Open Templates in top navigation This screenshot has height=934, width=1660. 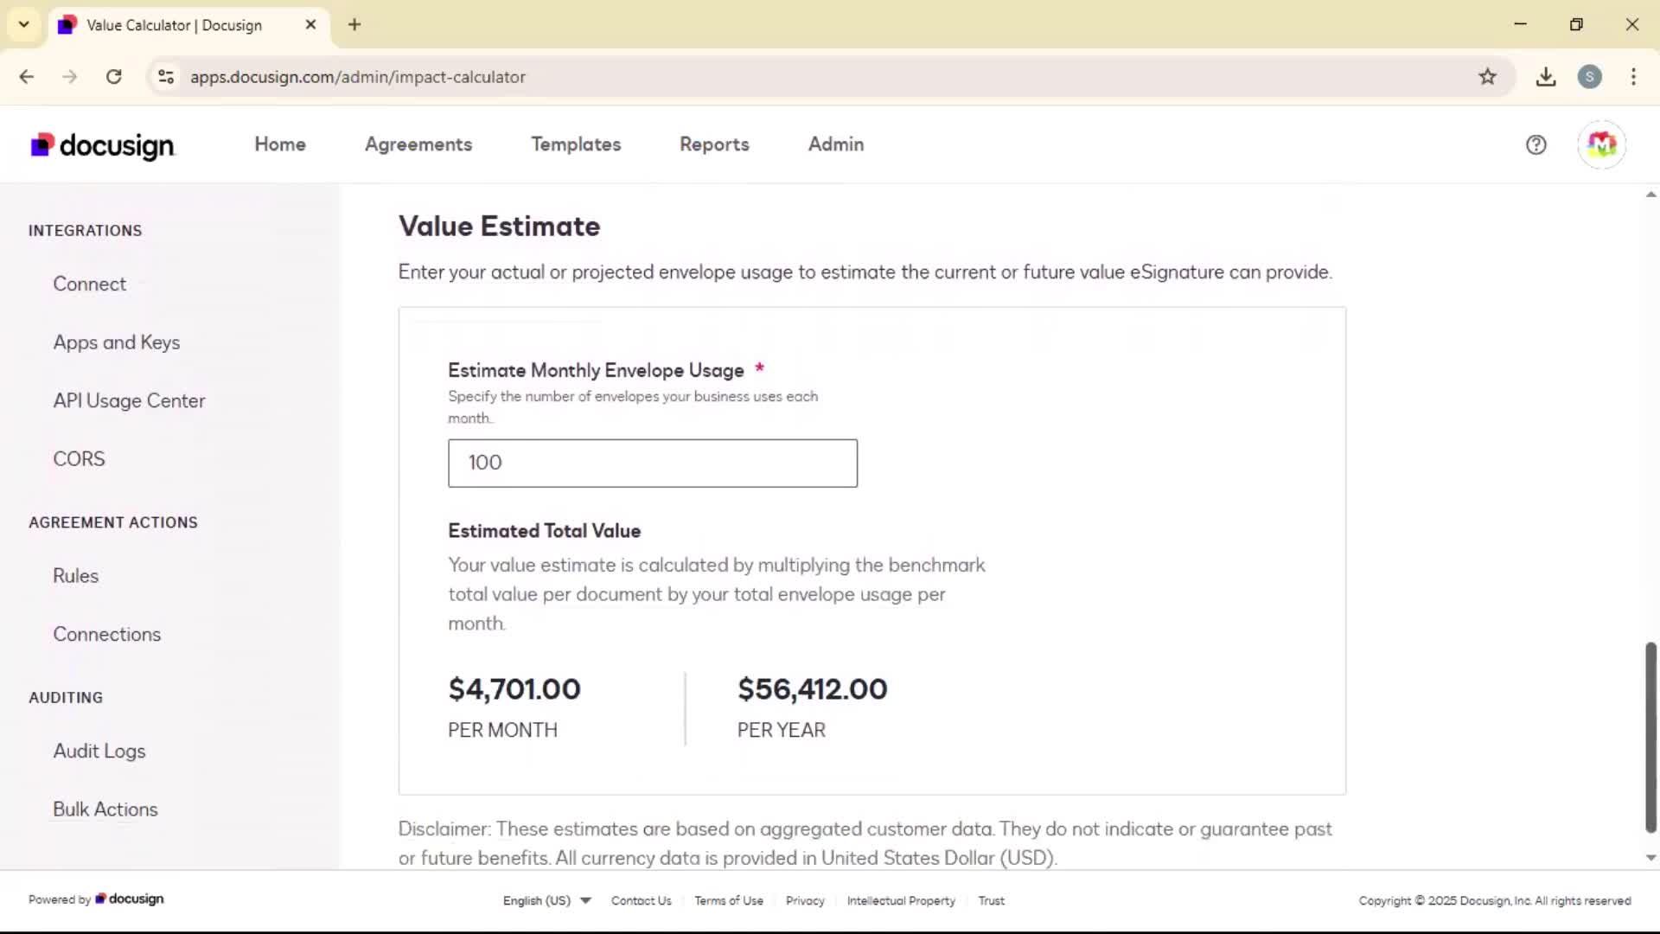(x=576, y=144)
